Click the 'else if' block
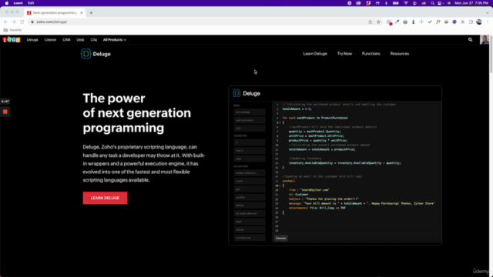This screenshot has width=493, height=277. (x=250, y=151)
